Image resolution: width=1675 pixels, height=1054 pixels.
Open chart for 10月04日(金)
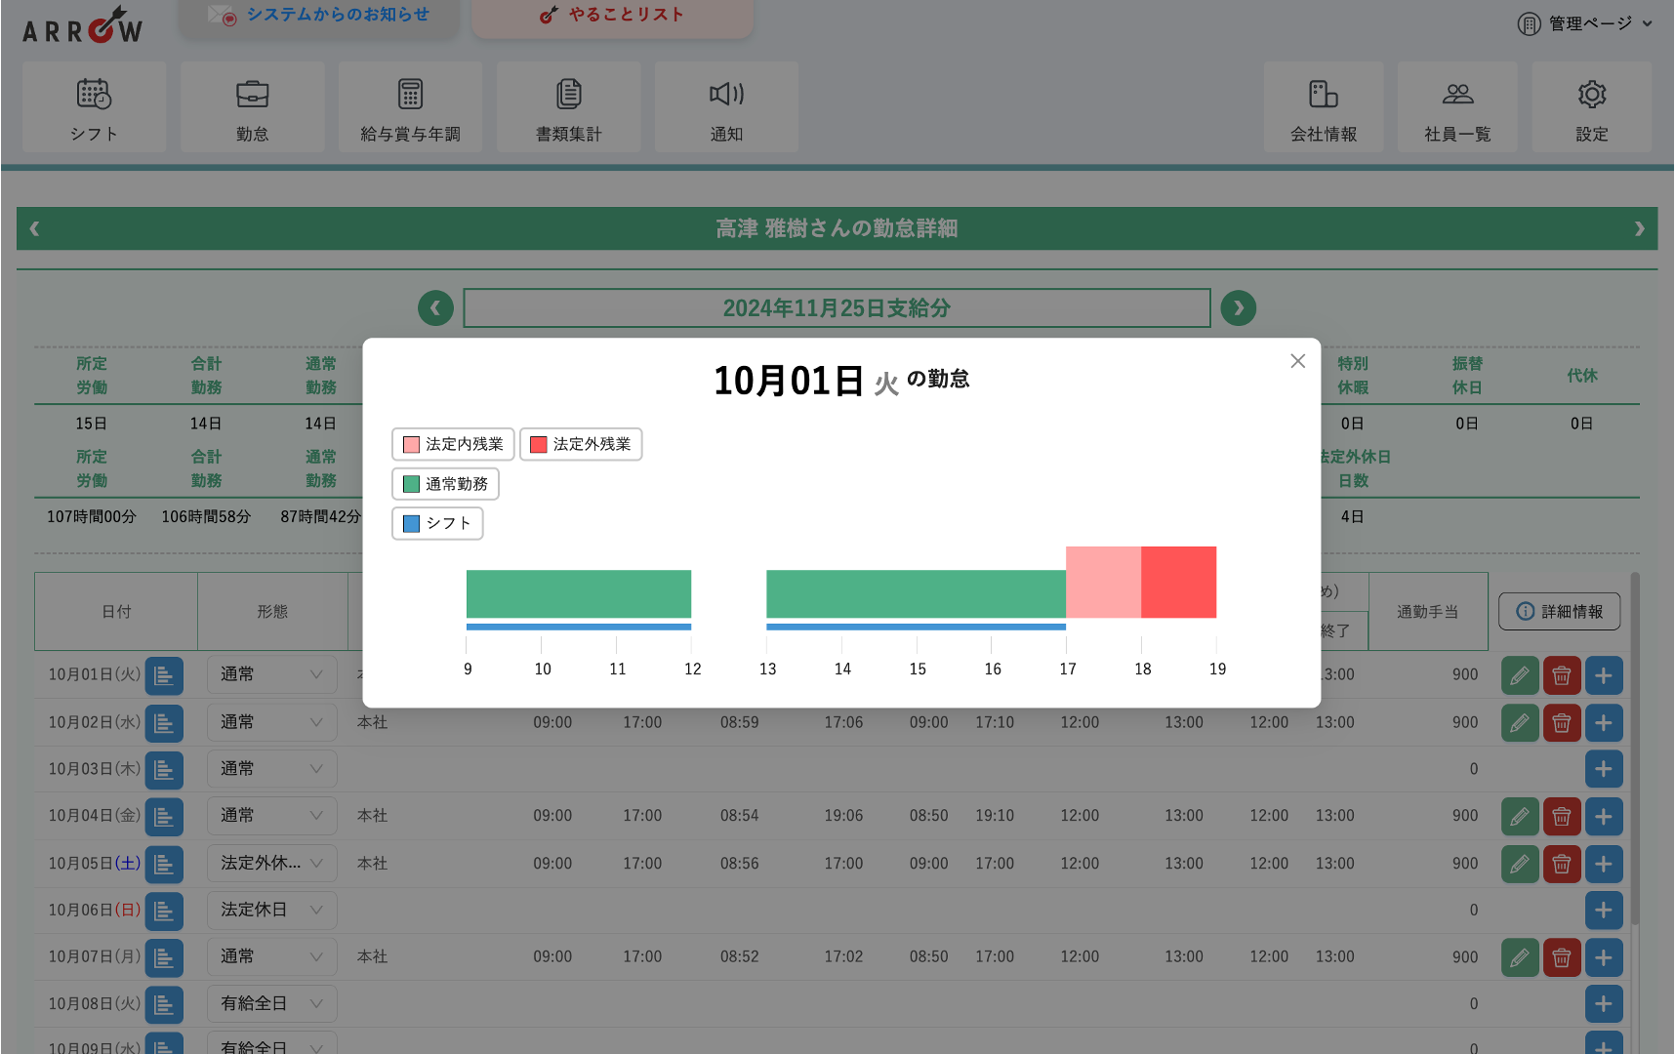164,817
